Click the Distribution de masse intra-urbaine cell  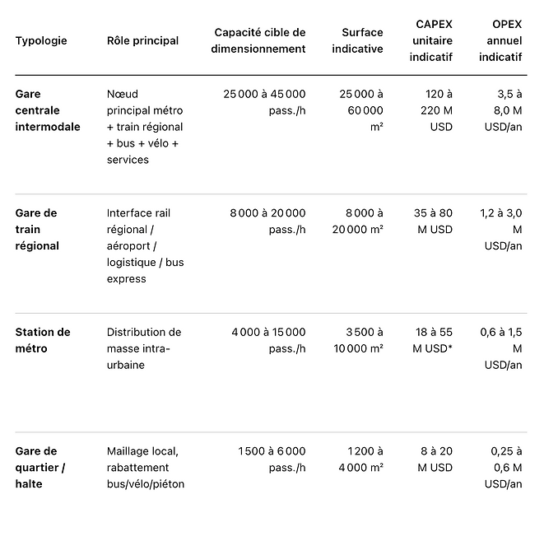click(144, 348)
